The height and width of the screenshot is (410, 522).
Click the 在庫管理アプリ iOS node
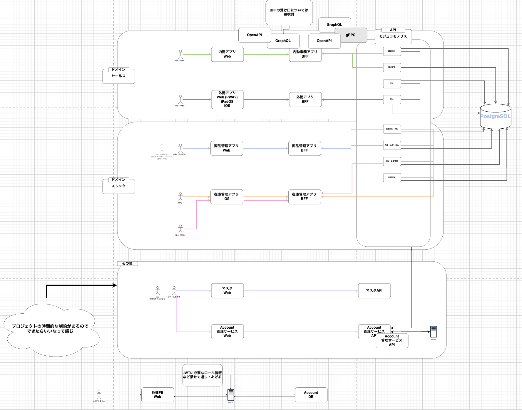pyautogui.click(x=226, y=197)
